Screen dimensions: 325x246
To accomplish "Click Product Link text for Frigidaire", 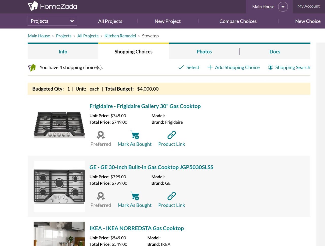I will (x=172, y=144).
